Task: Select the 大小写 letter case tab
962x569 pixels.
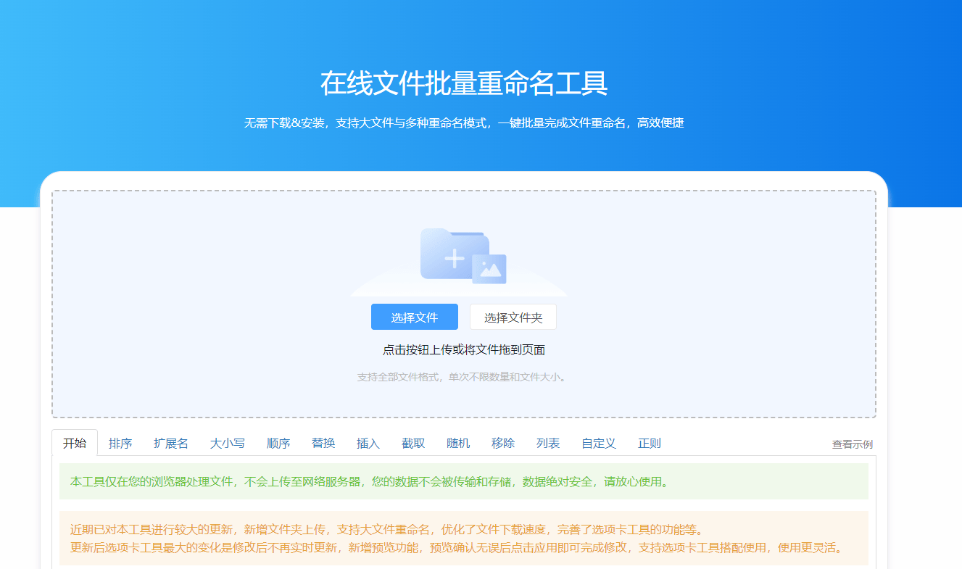Action: click(x=226, y=443)
